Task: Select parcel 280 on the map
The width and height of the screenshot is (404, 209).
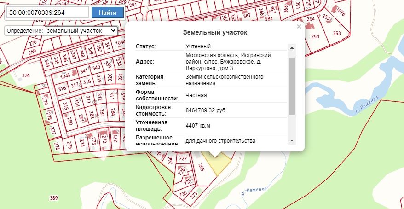Action: [69, 121]
